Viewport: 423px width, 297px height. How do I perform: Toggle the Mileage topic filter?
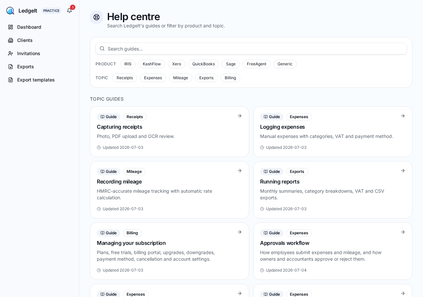[180, 78]
